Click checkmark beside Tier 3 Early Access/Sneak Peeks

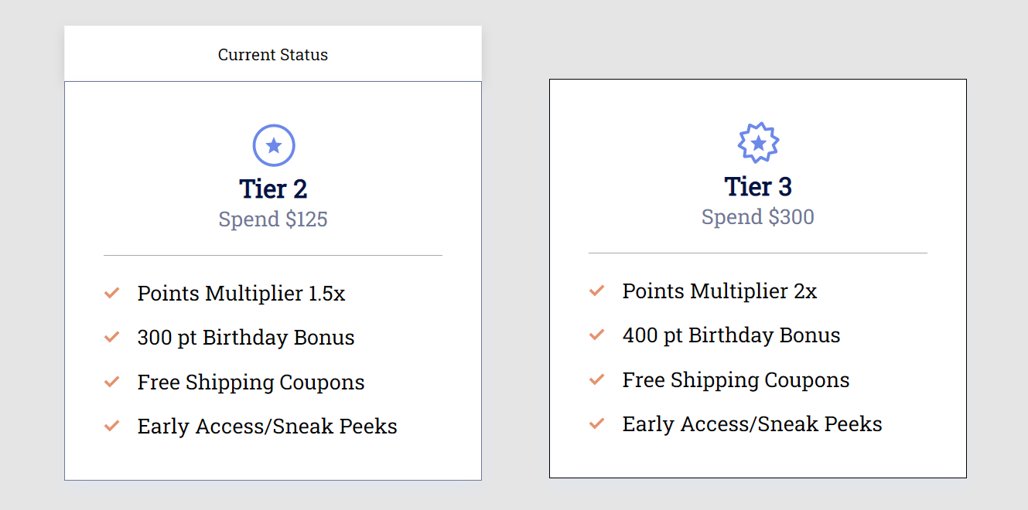(x=596, y=423)
